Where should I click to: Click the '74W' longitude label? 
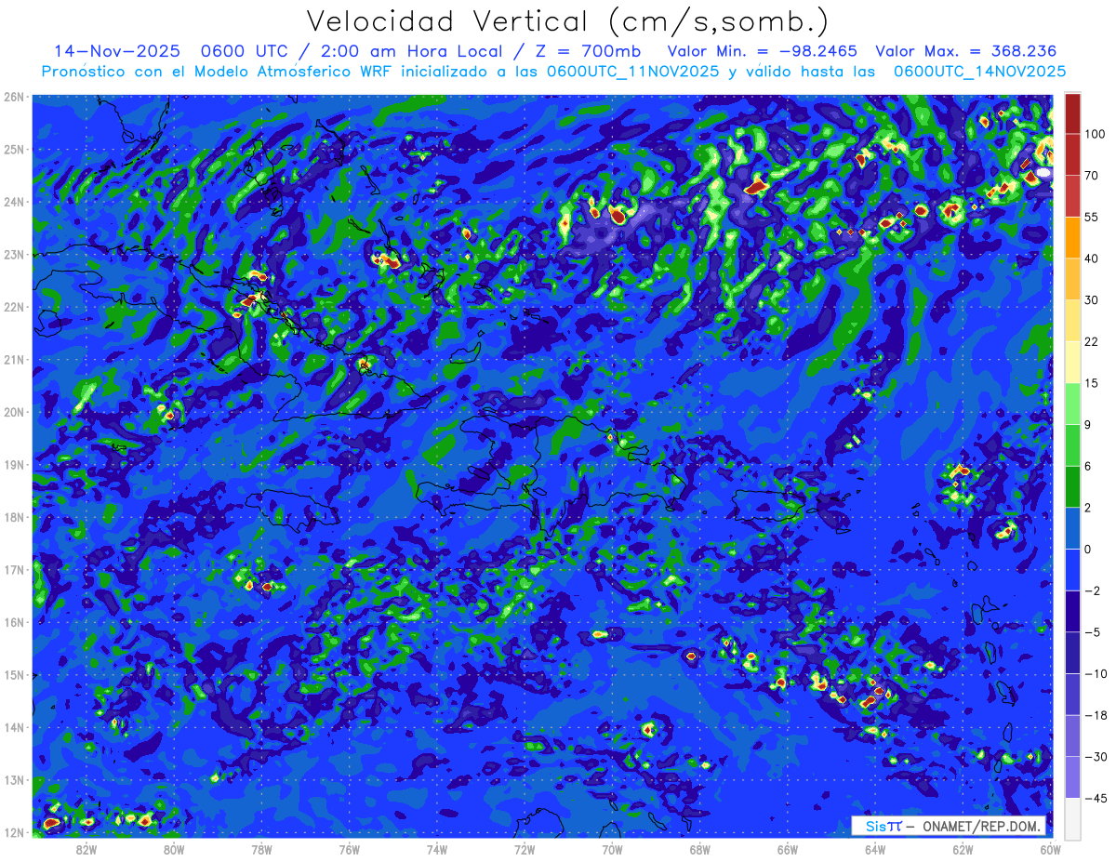point(437,849)
